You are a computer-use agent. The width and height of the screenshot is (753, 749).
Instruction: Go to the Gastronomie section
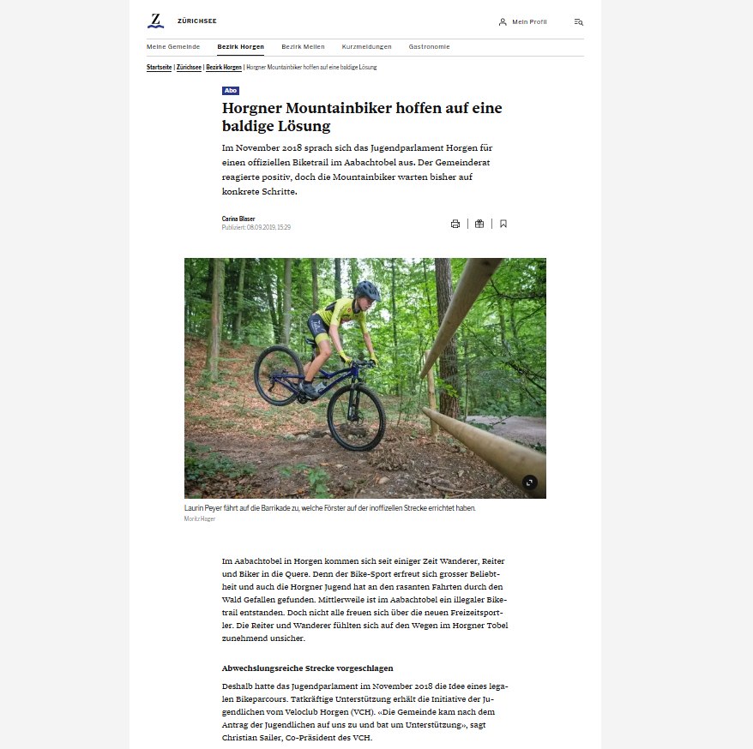coord(430,46)
